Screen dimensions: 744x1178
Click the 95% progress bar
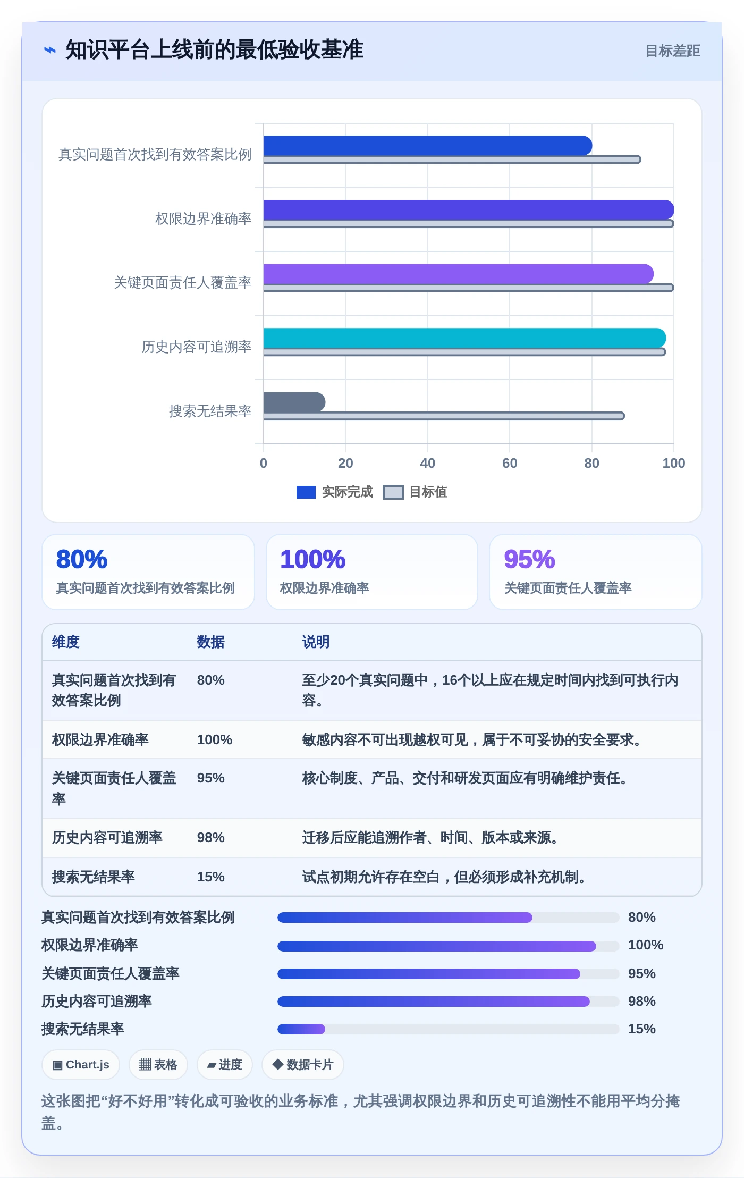(448, 974)
